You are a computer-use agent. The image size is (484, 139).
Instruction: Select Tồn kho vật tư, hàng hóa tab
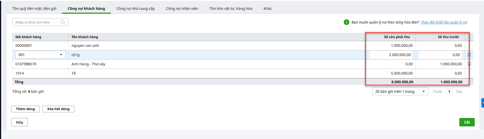[x=231, y=8]
